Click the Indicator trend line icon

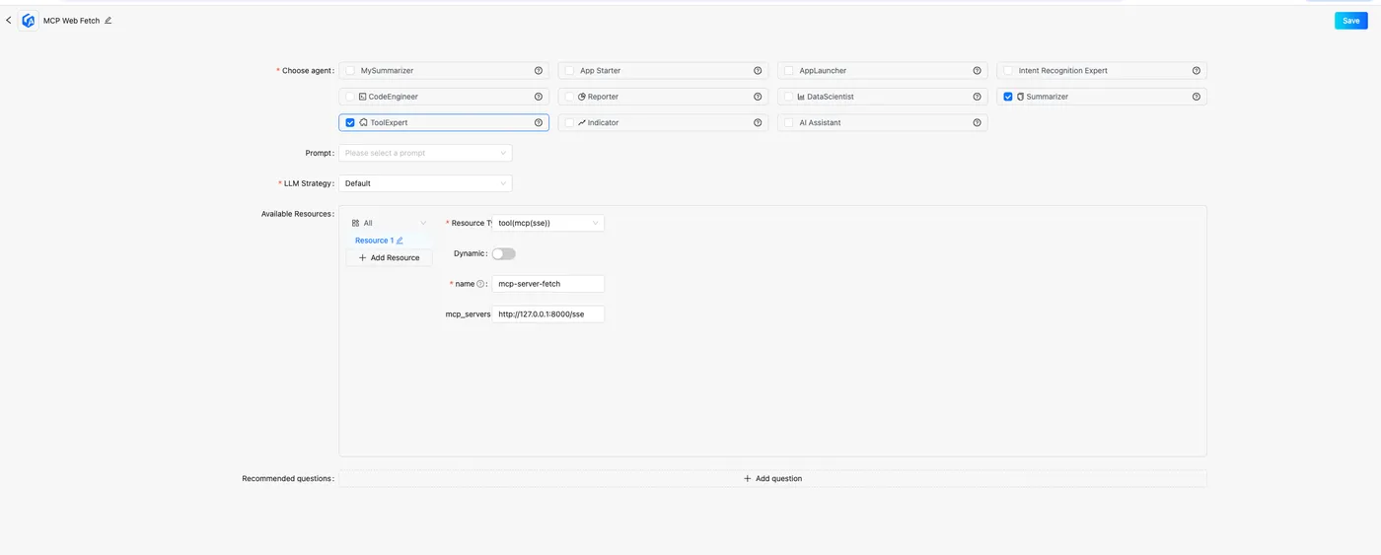coord(582,123)
